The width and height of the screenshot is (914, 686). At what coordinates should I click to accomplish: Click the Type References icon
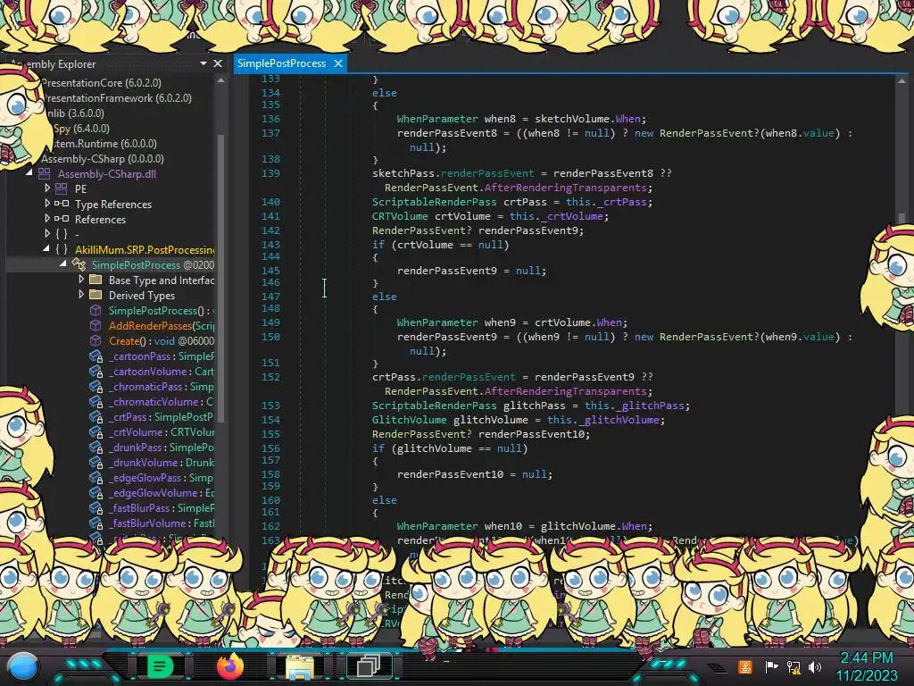click(62, 204)
